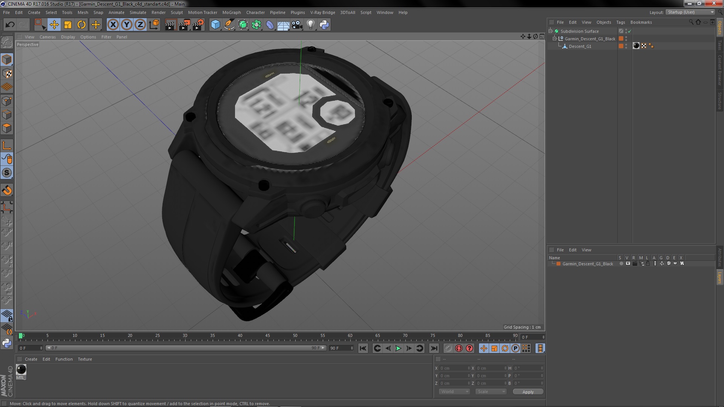Click the timeline preview range slider
Image resolution: width=724 pixels, height=407 pixels.
pyautogui.click(x=186, y=348)
